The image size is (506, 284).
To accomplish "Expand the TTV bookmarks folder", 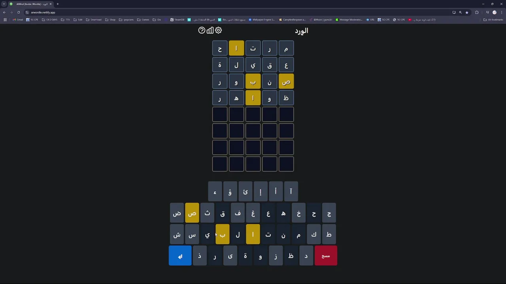I will click(x=66, y=20).
